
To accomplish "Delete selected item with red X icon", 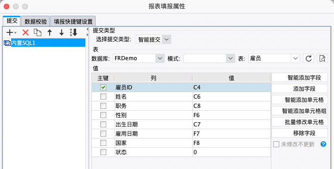I will coord(26,32).
